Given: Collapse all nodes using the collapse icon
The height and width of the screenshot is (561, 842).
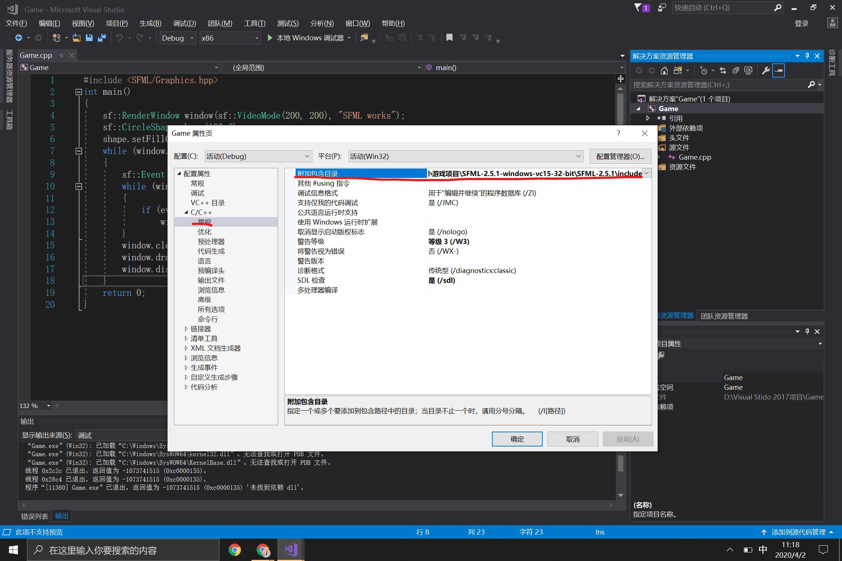Looking at the screenshot, I should coord(735,70).
